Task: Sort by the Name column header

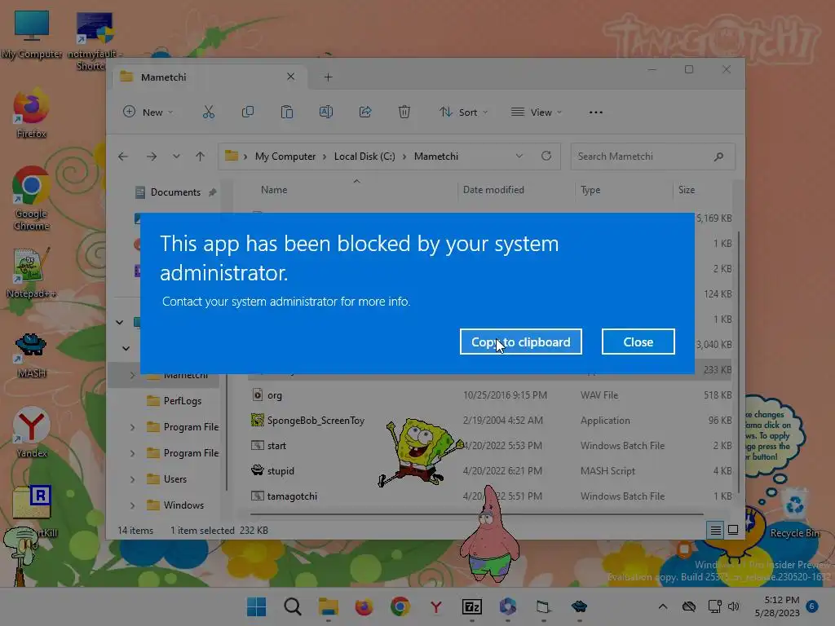Action: coord(274,190)
